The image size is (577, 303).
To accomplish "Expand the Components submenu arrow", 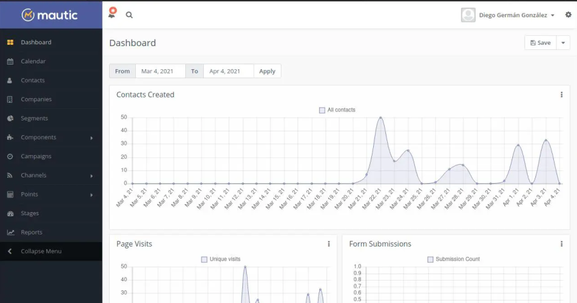I will pyautogui.click(x=92, y=138).
